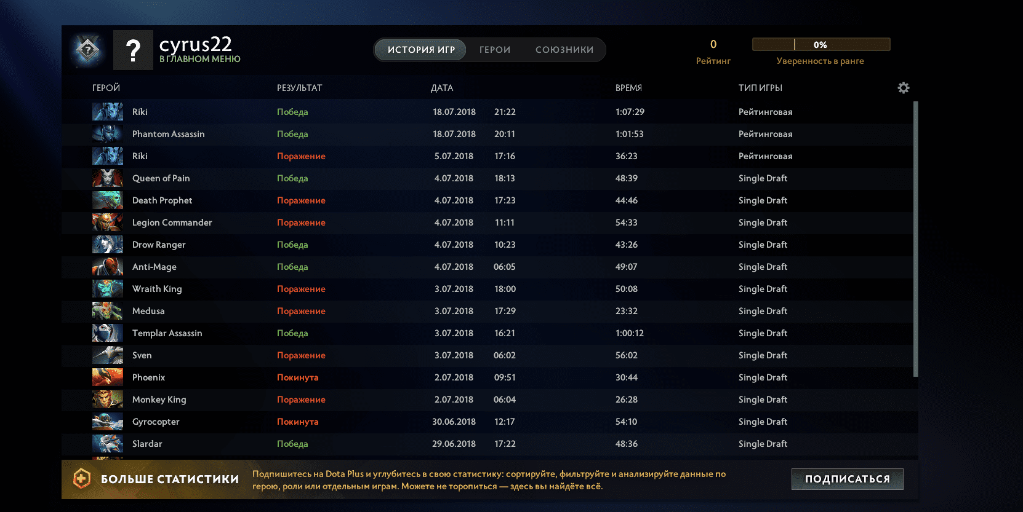Sort by the ДАТА column header
Screen dimensions: 1023x512
coord(442,88)
